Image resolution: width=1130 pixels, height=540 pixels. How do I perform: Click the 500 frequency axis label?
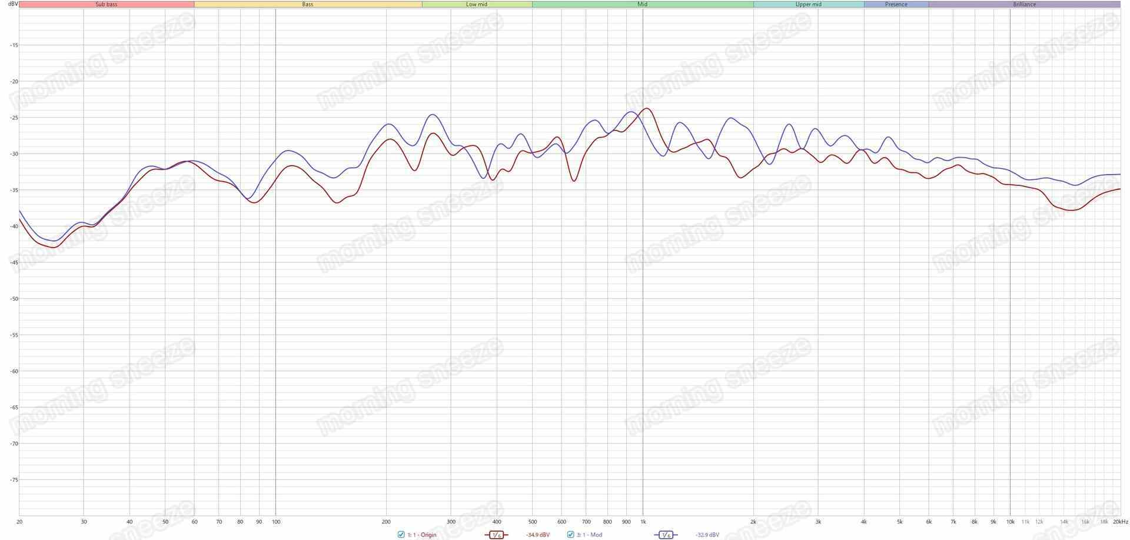click(532, 522)
